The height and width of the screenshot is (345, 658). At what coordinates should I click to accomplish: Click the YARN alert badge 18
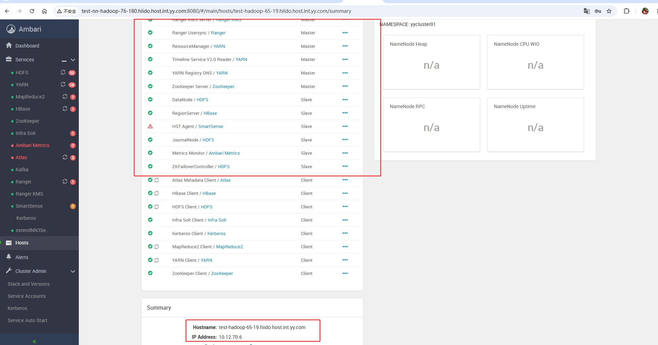72,85
